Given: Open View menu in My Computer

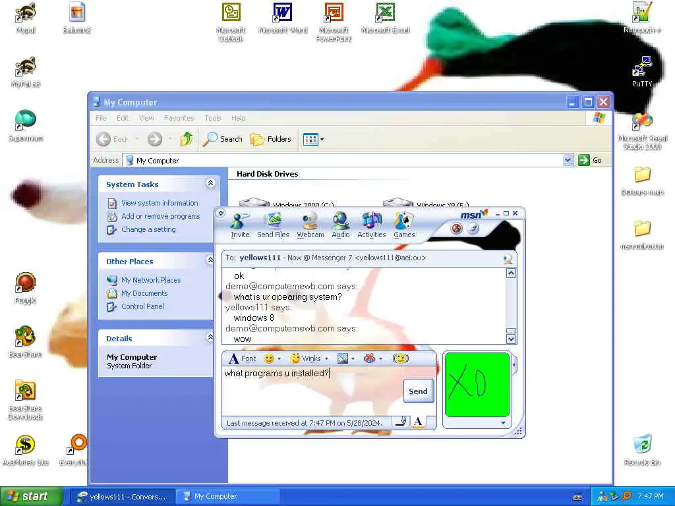Looking at the screenshot, I should [146, 118].
